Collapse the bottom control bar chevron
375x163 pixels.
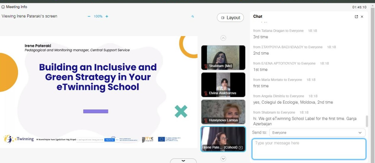click(x=183, y=161)
